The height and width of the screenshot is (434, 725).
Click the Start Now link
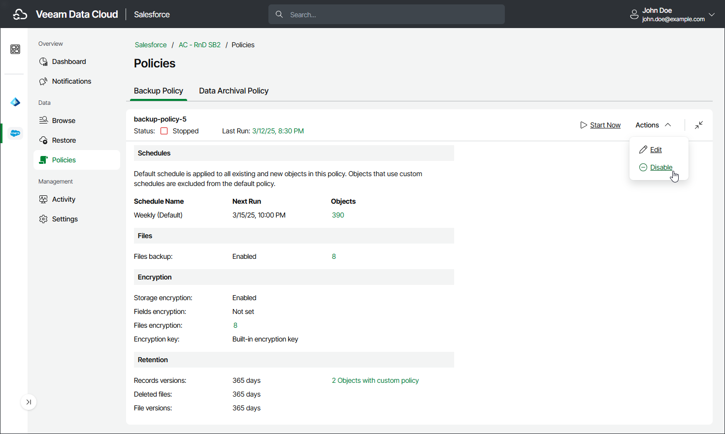coord(605,125)
